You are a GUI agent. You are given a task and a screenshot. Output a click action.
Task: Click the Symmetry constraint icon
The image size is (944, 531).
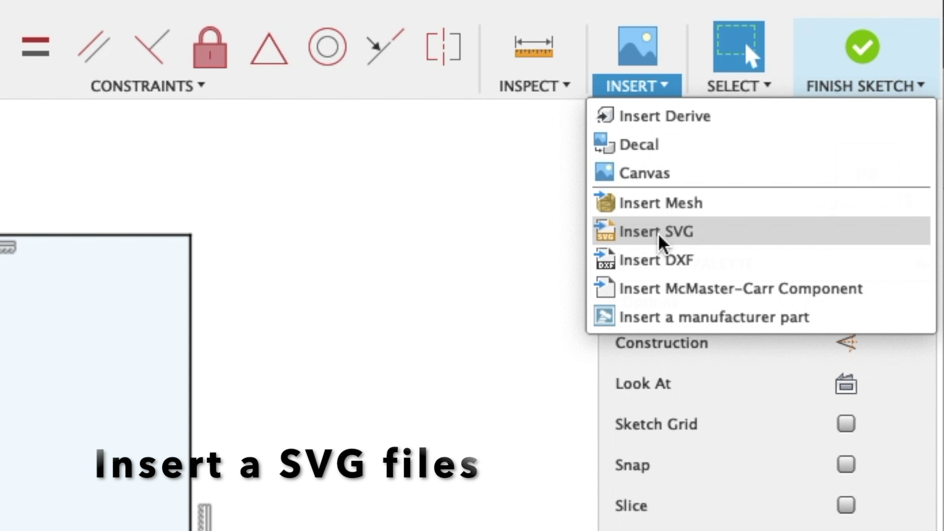(443, 47)
